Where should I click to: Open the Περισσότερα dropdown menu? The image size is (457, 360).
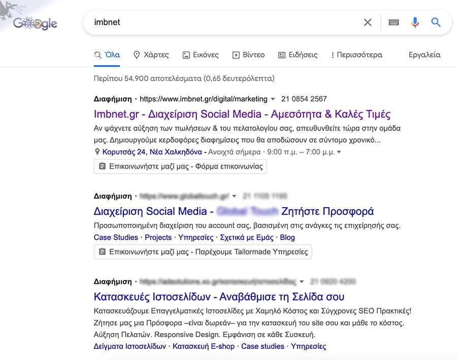(357, 55)
